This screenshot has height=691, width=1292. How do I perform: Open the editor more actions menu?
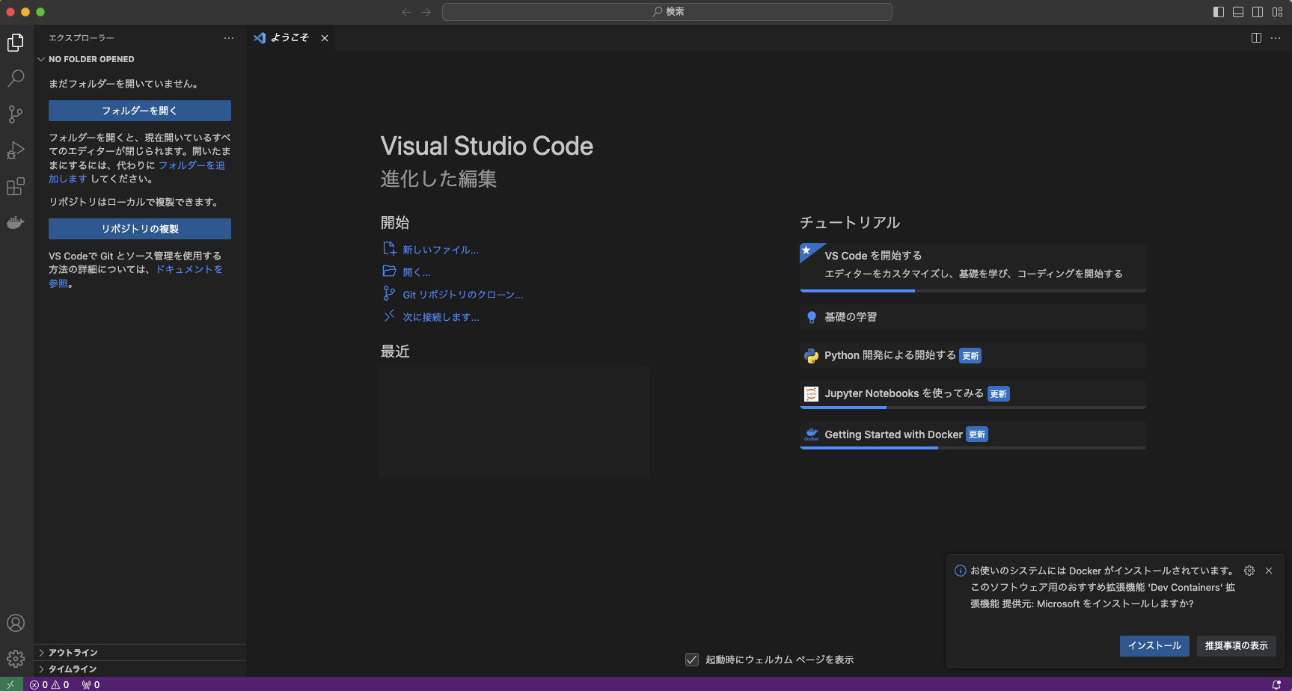pos(1276,38)
